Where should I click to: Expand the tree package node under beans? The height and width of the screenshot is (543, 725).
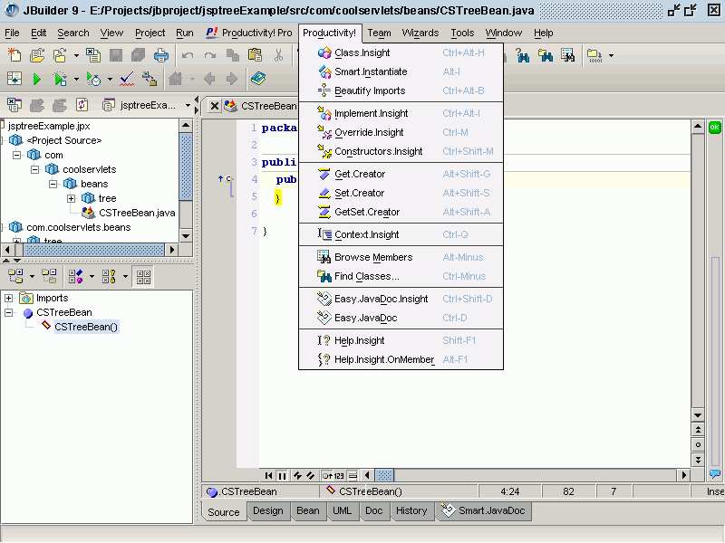(71, 198)
